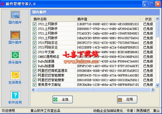Image resolution: width=162 pixels, height=114 pixels.
Task: Click the app flower icon in title bar
Action: tap(2, 4)
